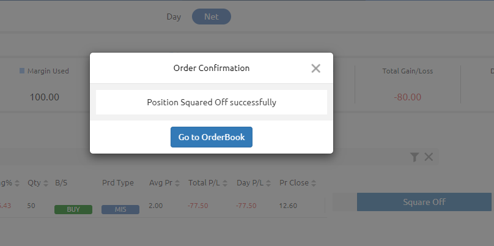This screenshot has width=494, height=246.
Task: Click the B/S column header
Action: click(61, 182)
